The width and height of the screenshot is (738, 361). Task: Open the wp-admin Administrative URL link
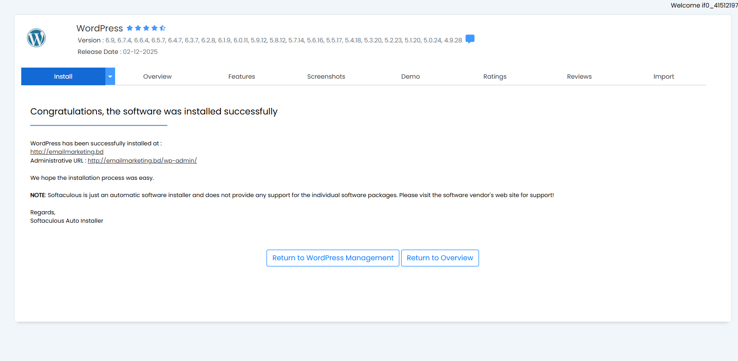[142, 161]
